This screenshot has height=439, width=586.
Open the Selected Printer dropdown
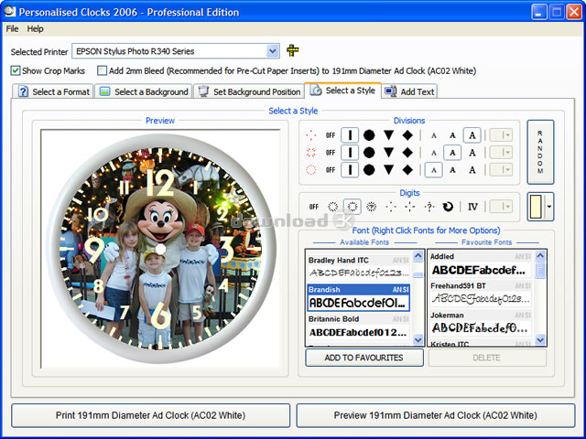coord(273,51)
